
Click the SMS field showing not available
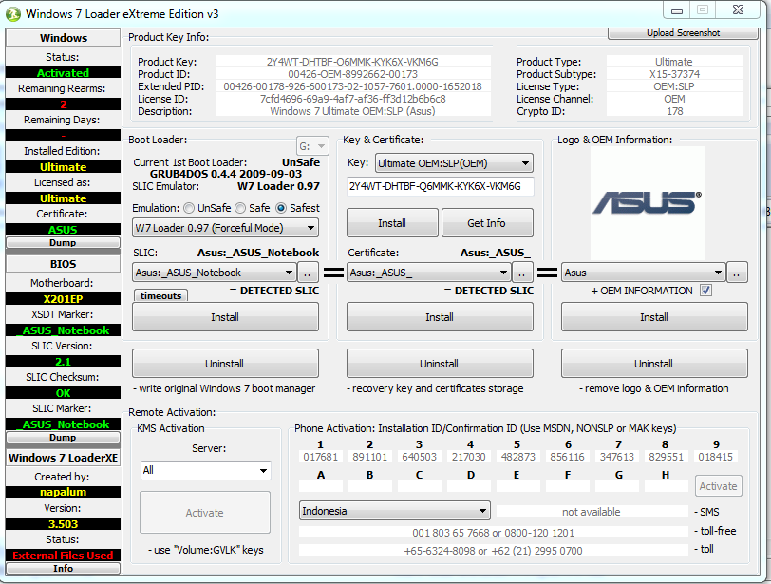pos(592,512)
